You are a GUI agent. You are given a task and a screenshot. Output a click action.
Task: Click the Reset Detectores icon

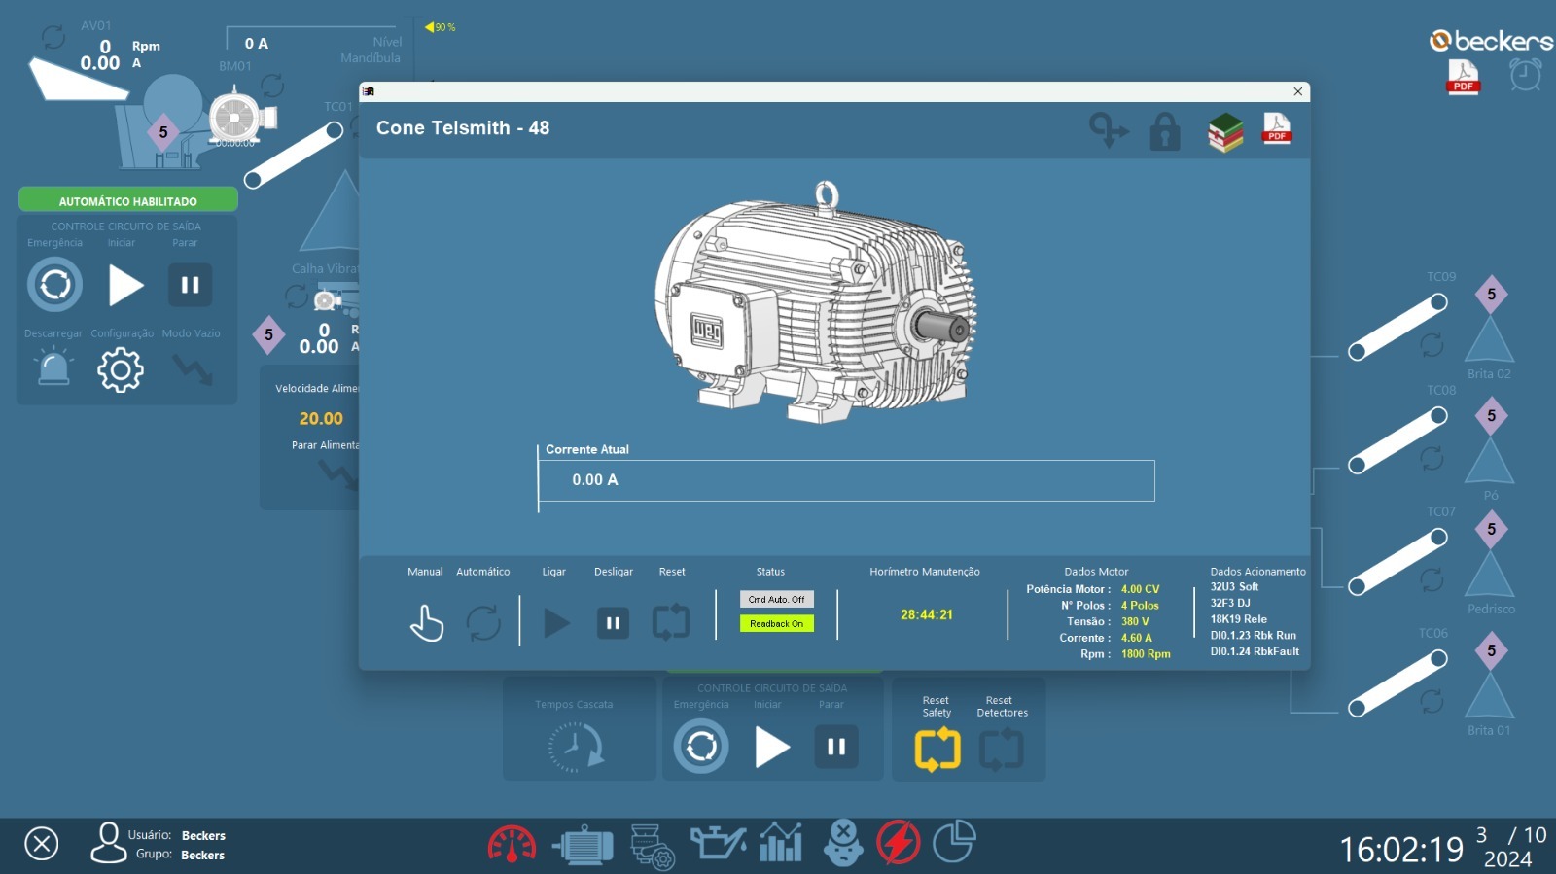pyautogui.click(x=1002, y=750)
